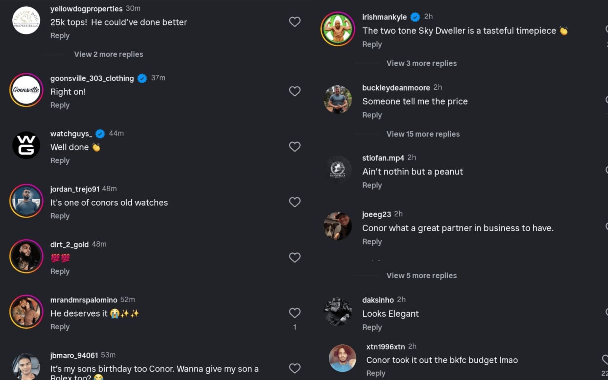Viewport: 608px width, 380px height.
Task: Expand 'View 15 more replies' thread
Action: pyautogui.click(x=423, y=134)
